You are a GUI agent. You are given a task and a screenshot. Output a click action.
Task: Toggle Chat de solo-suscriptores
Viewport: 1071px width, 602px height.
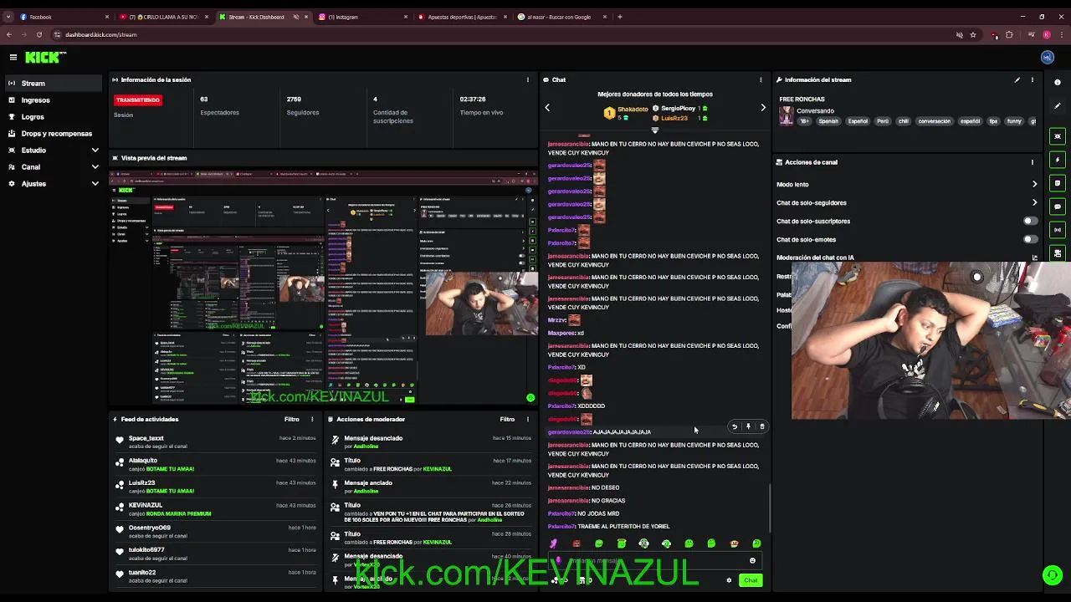(1031, 221)
